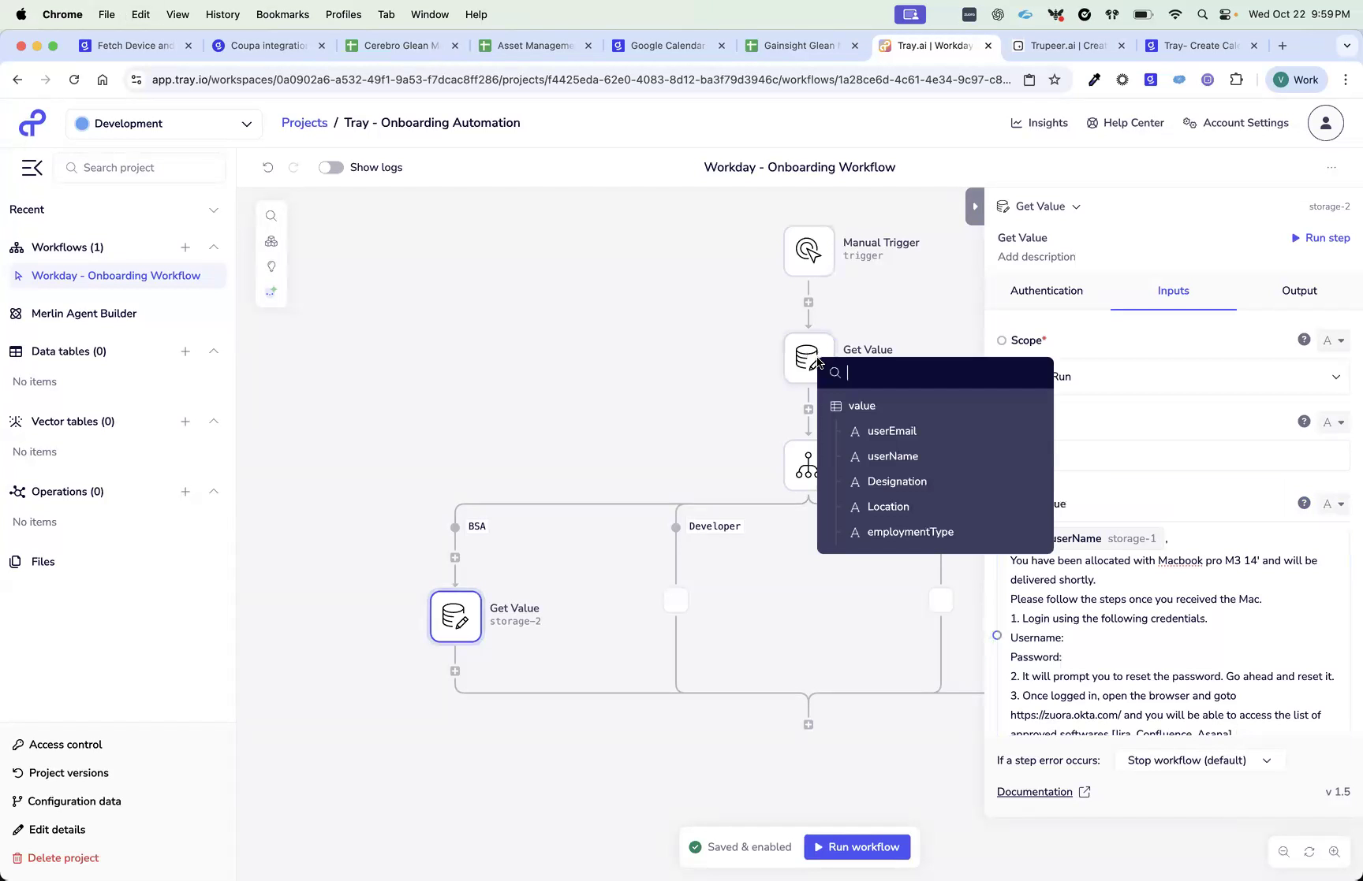Viewport: 1363px width, 881px height.
Task: Click the Run workflow button
Action: click(857, 846)
